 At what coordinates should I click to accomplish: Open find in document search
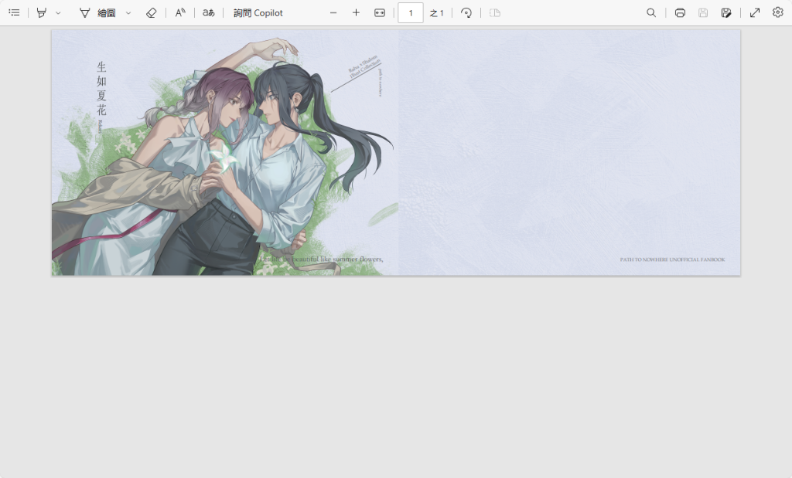(651, 12)
